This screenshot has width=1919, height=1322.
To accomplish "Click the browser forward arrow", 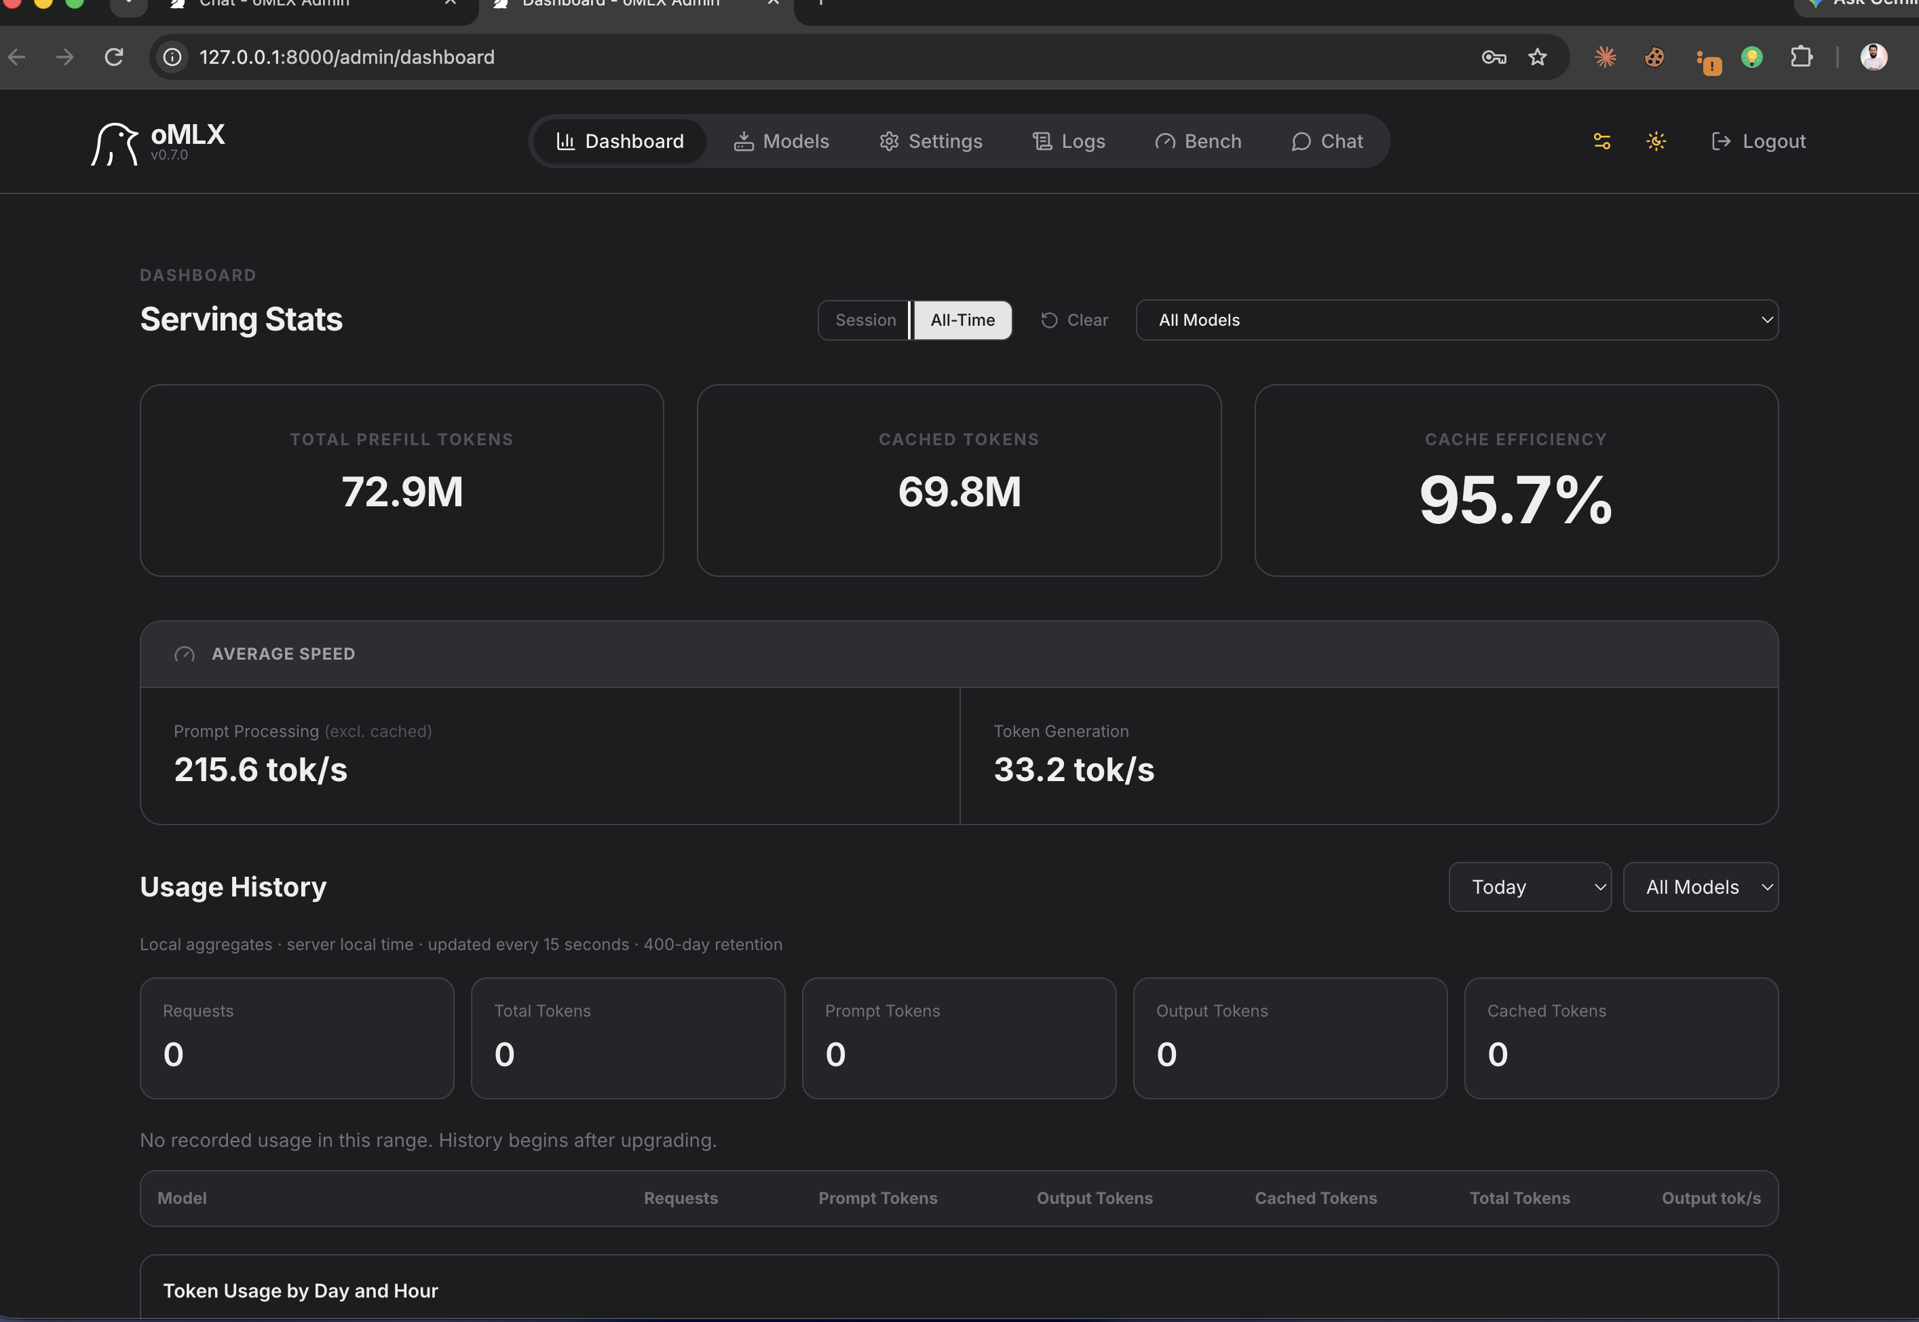I will (64, 57).
